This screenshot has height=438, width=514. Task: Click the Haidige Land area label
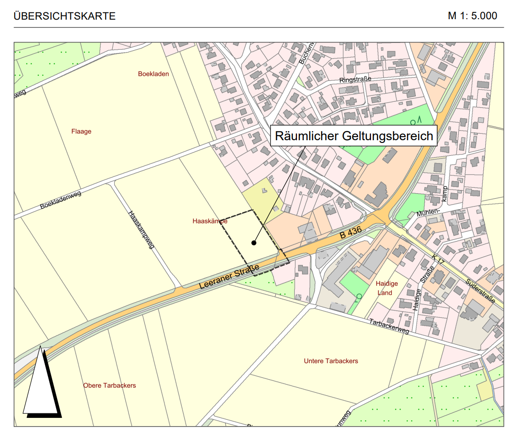[x=387, y=288]
